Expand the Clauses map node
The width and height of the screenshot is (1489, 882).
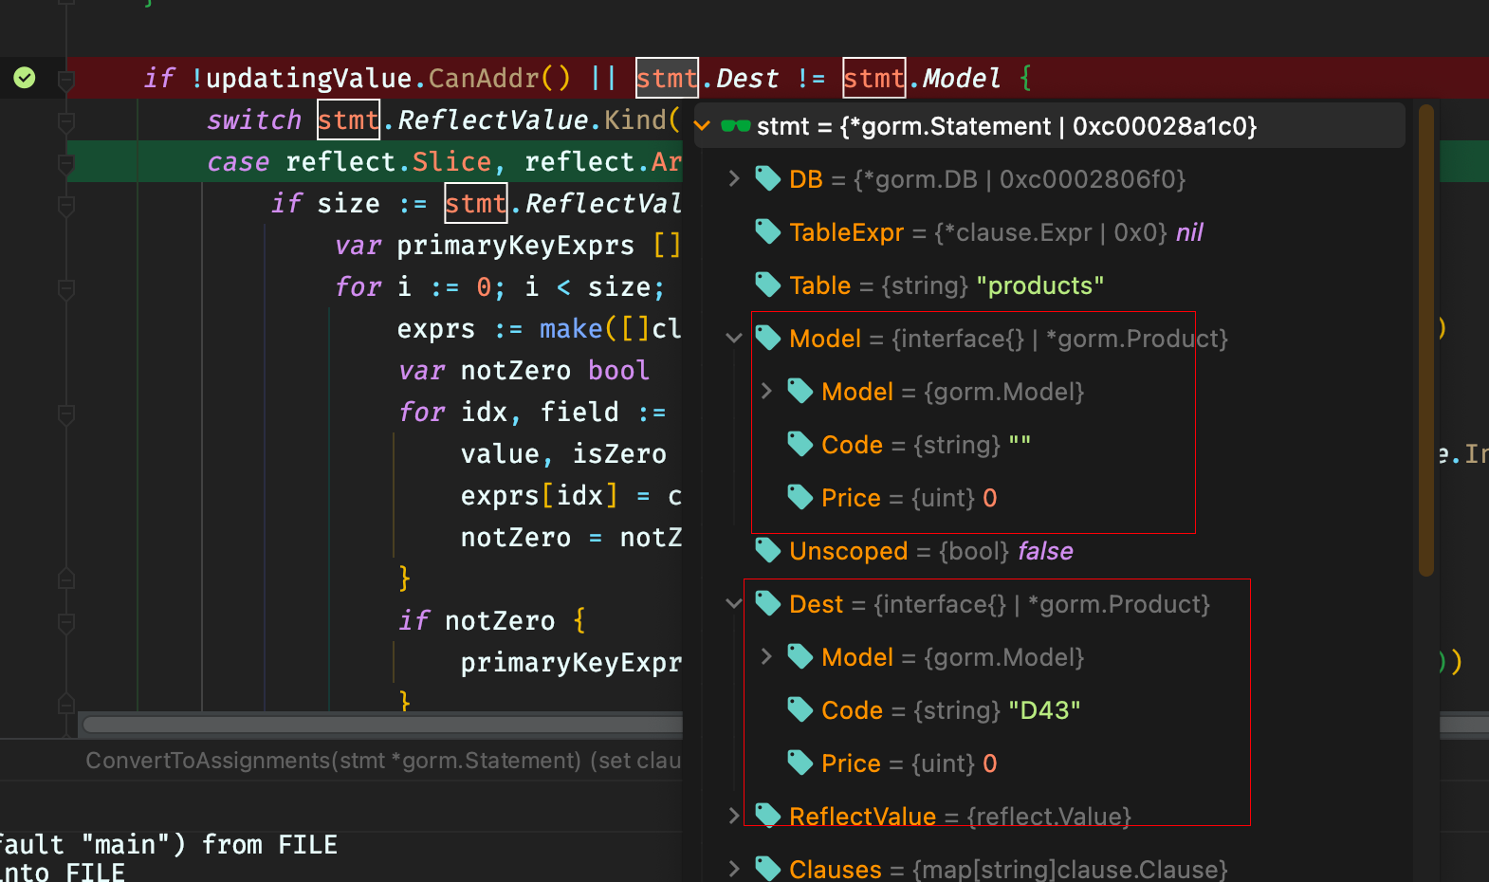(733, 868)
